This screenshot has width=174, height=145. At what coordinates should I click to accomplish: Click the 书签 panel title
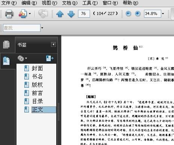[x=22, y=45]
